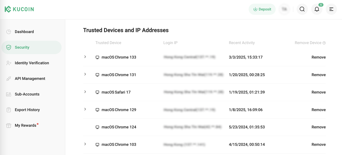Click the API Management plug icon
Image resolution: width=342 pixels, height=155 pixels.
[9, 79]
